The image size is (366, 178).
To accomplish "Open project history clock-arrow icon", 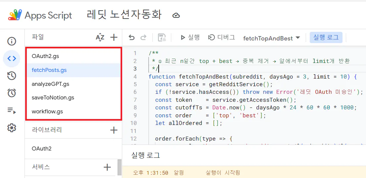I will point(12,76).
